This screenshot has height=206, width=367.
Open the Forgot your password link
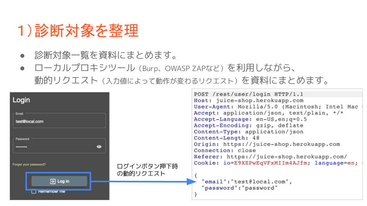tap(29, 164)
